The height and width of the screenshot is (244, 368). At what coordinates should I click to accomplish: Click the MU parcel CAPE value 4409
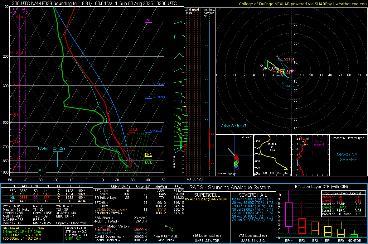[23, 201]
